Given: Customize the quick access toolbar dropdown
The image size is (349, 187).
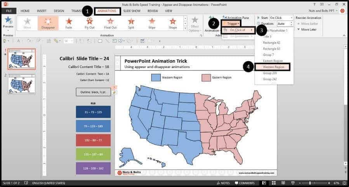Looking at the screenshot, I should point(160,41).
